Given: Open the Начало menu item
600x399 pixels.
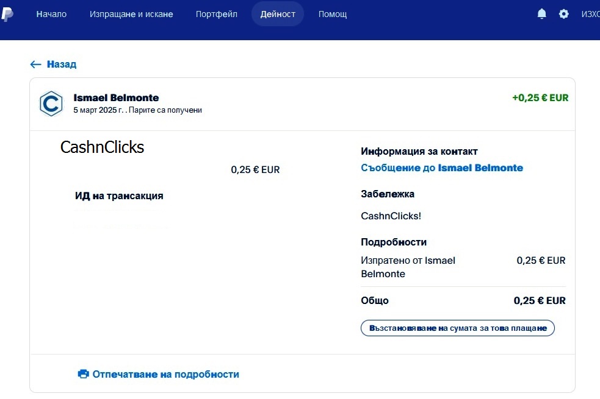Looking at the screenshot, I should point(51,14).
